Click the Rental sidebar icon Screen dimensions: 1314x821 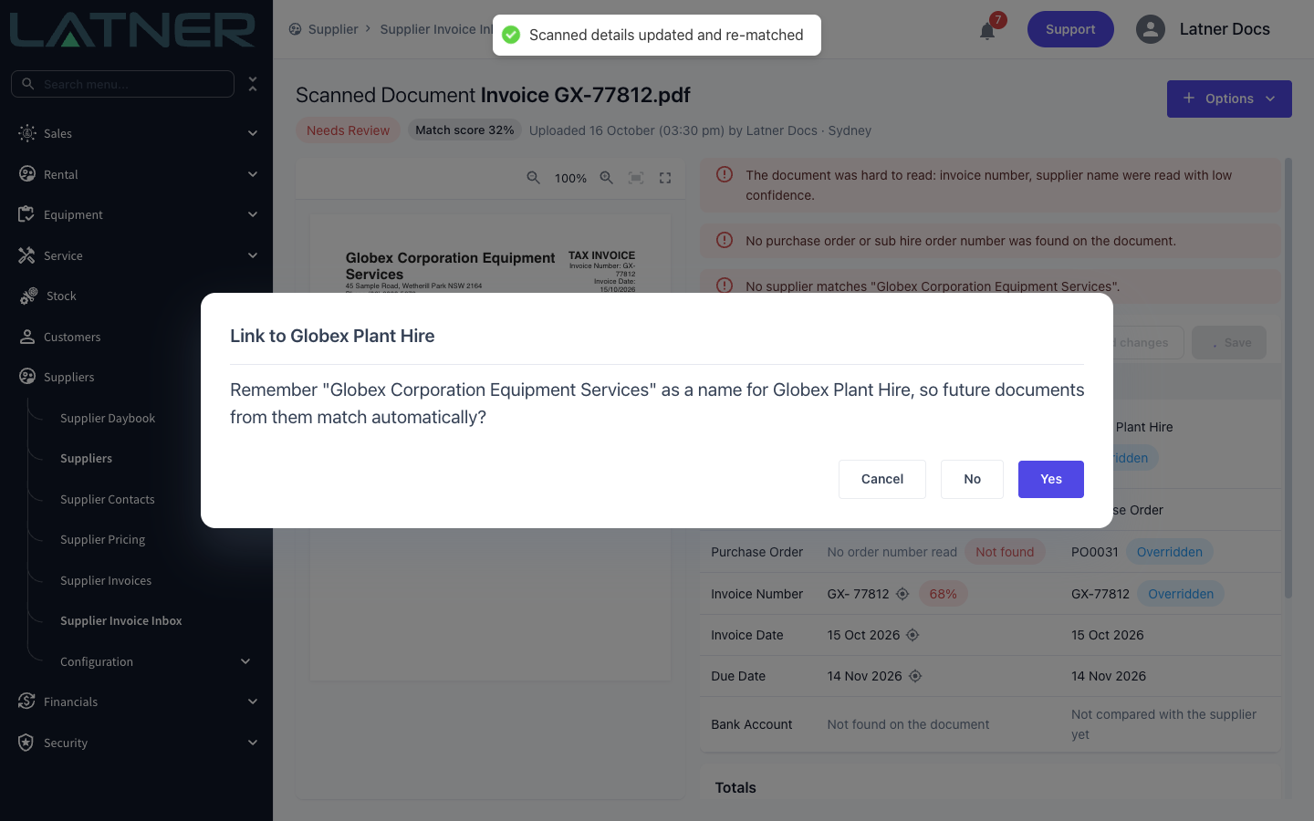point(27,174)
